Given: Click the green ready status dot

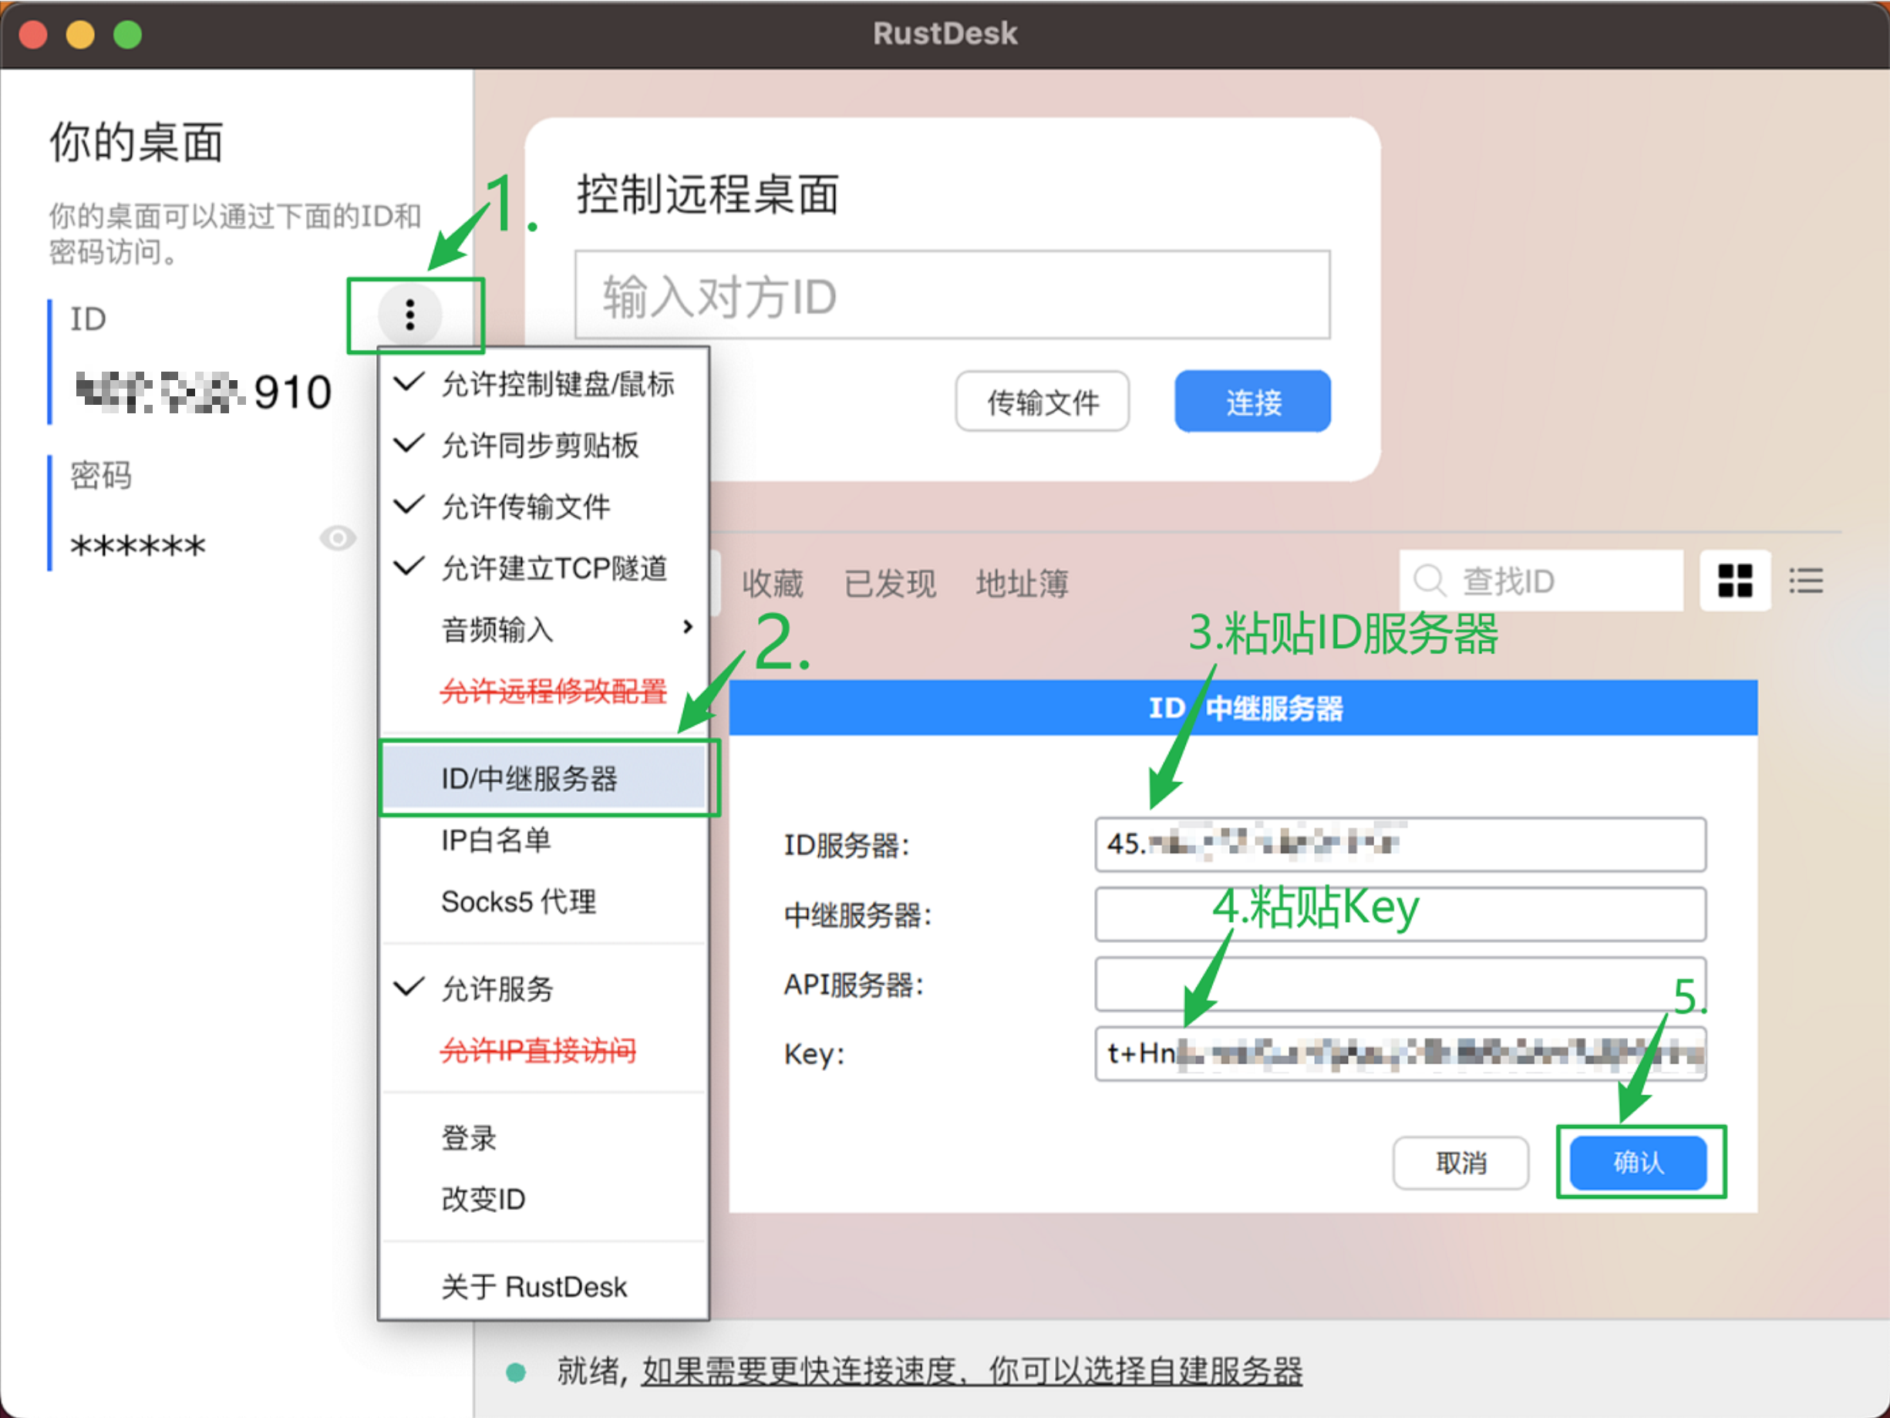Looking at the screenshot, I should click(x=515, y=1372).
